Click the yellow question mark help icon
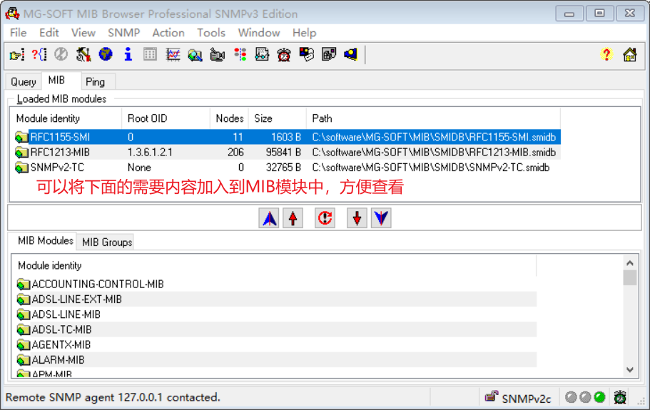The height and width of the screenshot is (410, 650). click(x=606, y=54)
